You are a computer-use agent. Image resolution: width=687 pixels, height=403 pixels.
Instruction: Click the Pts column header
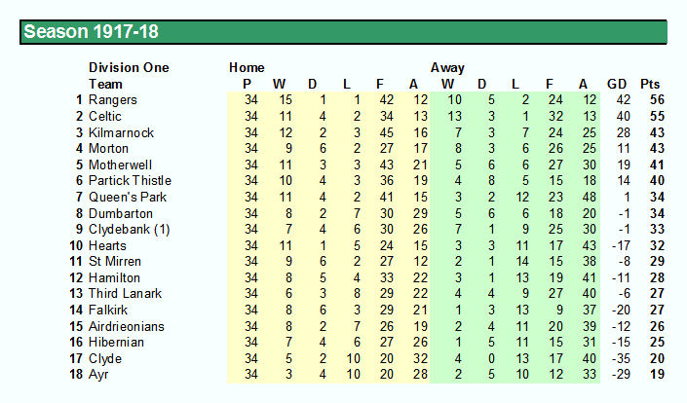click(650, 84)
